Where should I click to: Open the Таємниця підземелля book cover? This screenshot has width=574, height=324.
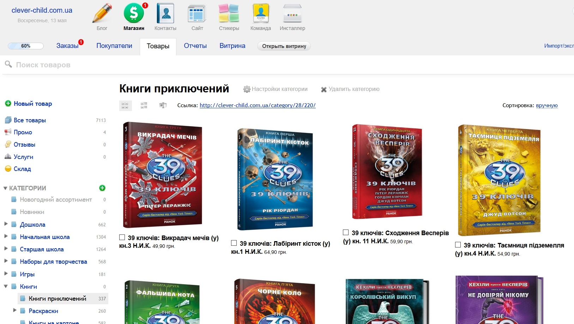coord(499,180)
